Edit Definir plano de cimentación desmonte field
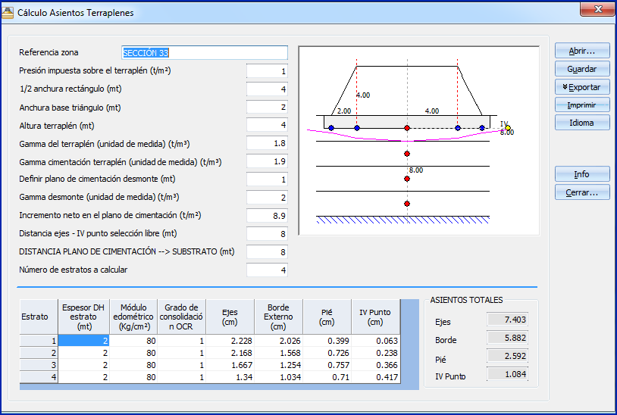Image resolution: width=617 pixels, height=415 pixels. pyautogui.click(x=267, y=179)
